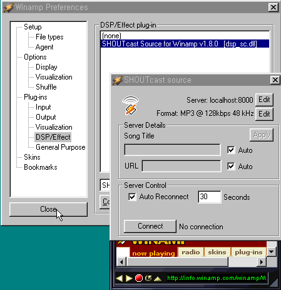This screenshot has width=281, height=290.
Task: Switch to the plug-ins tab
Action: 248,252
